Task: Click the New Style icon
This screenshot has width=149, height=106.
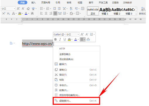Action: click(x=143, y=11)
